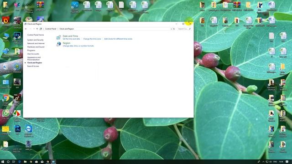Screen dimensions: 292x164
Task: Click the Date and Time clock icon
Action: [x=58, y=37]
